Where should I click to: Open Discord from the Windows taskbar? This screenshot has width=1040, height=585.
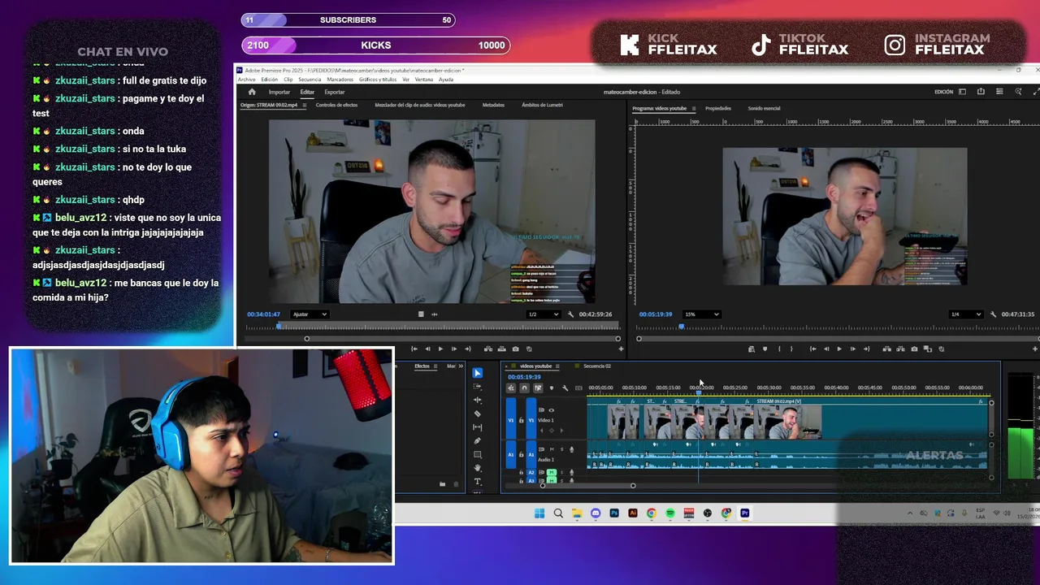596,513
